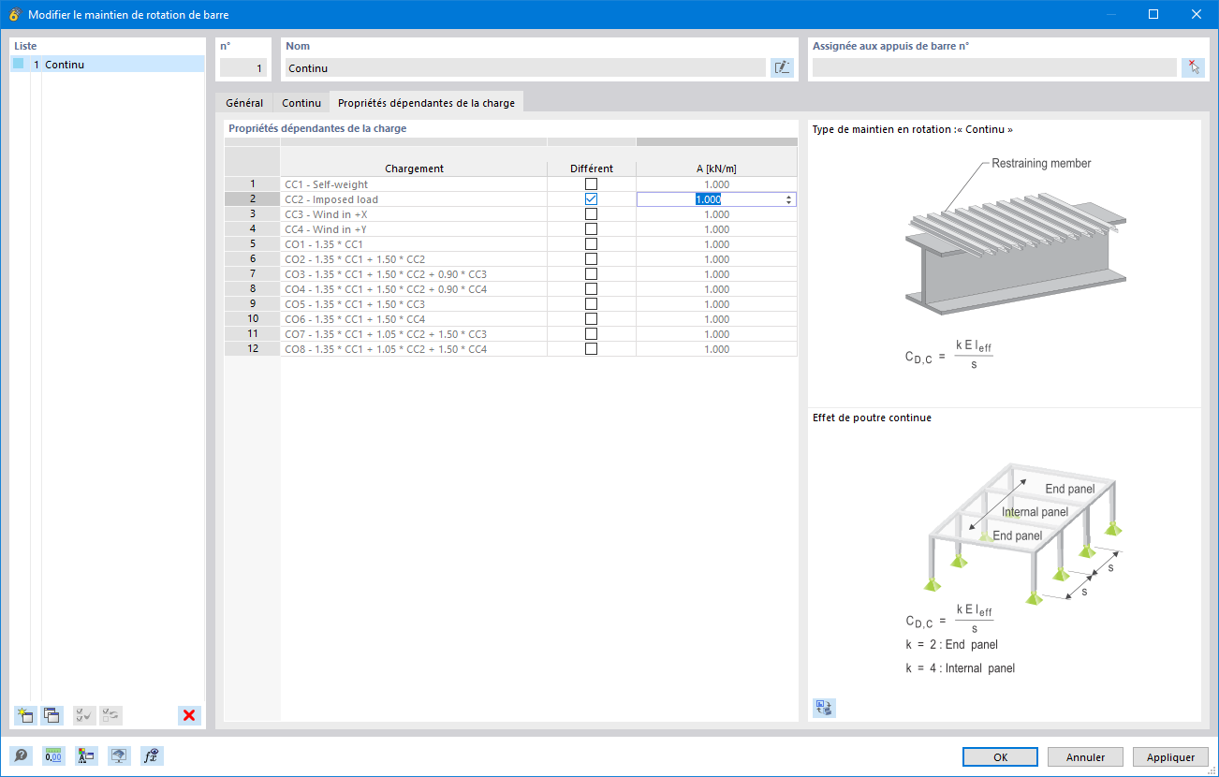Click the n° field showing 1
The width and height of the screenshot is (1219, 777).
click(x=243, y=67)
